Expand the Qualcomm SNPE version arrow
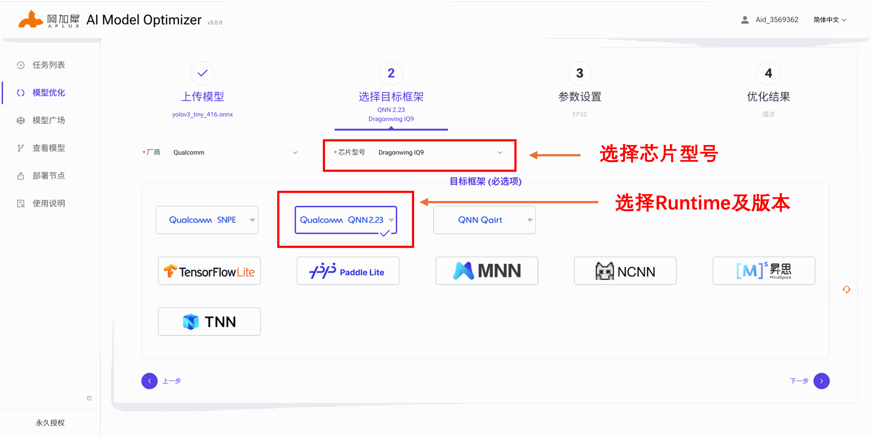Viewport: 872px width, 437px height. tap(252, 220)
